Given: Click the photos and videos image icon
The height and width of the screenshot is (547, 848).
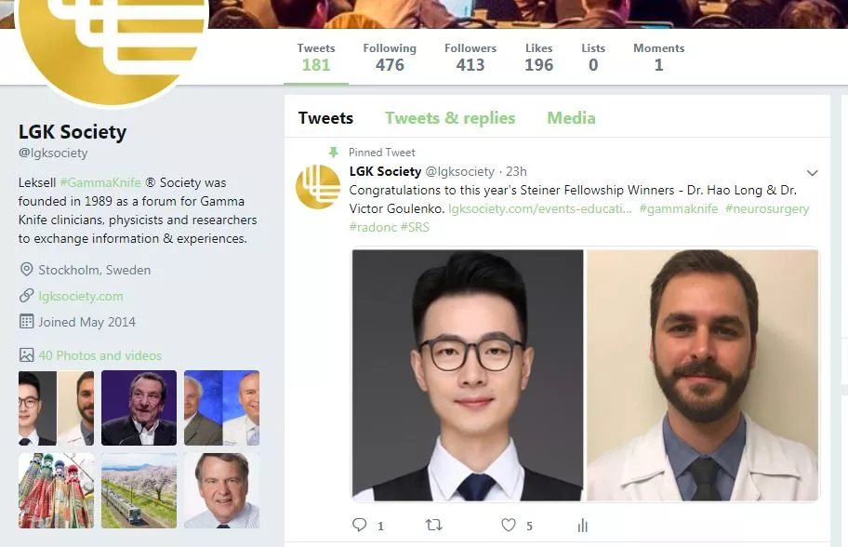Looking at the screenshot, I should 26,355.
